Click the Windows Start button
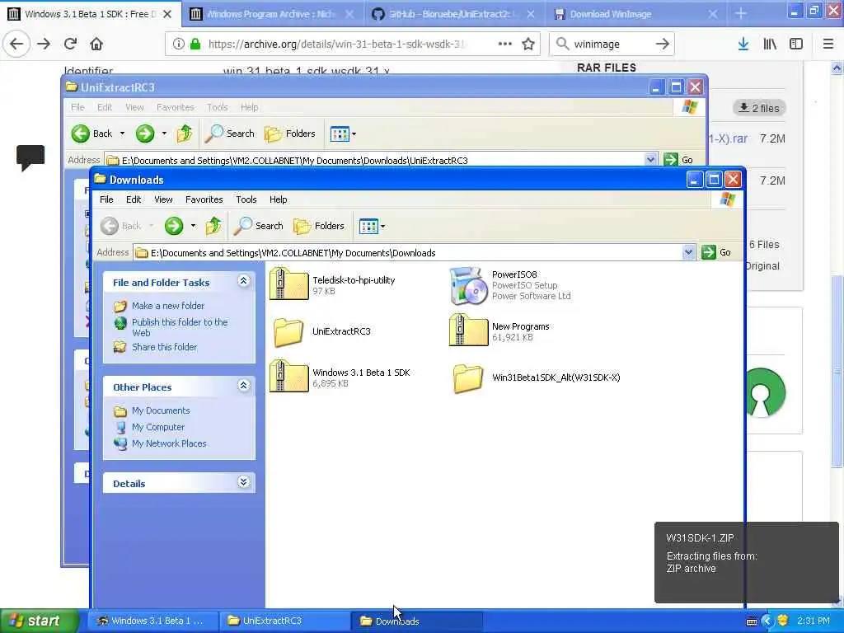This screenshot has height=633, width=844. [x=40, y=621]
